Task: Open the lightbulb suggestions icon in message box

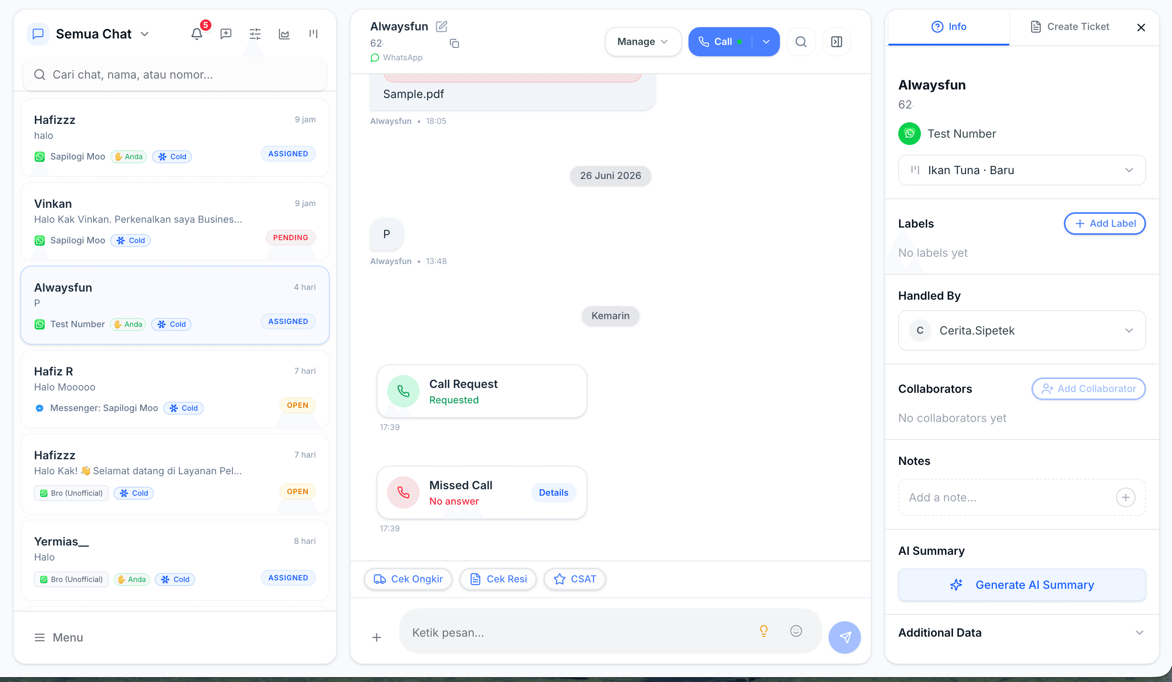Action: pyautogui.click(x=764, y=631)
